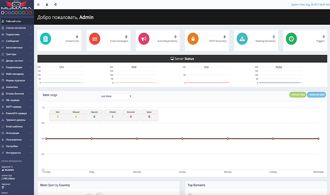Click the Masking Domains sitemap icon
The height and width of the screenshot is (195, 330).
pyautogui.click(x=242, y=39)
